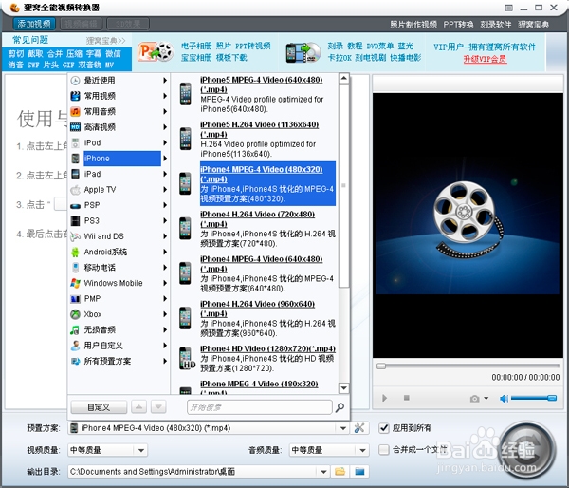Select iPhone5 MPEG-4 Video (640x480) preset
The height and width of the screenshot is (488, 569).
pos(257,94)
